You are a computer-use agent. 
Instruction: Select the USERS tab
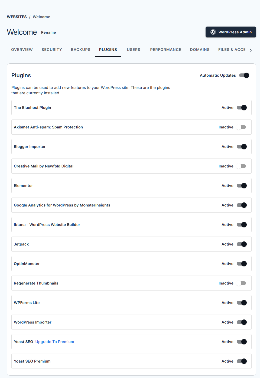point(134,50)
